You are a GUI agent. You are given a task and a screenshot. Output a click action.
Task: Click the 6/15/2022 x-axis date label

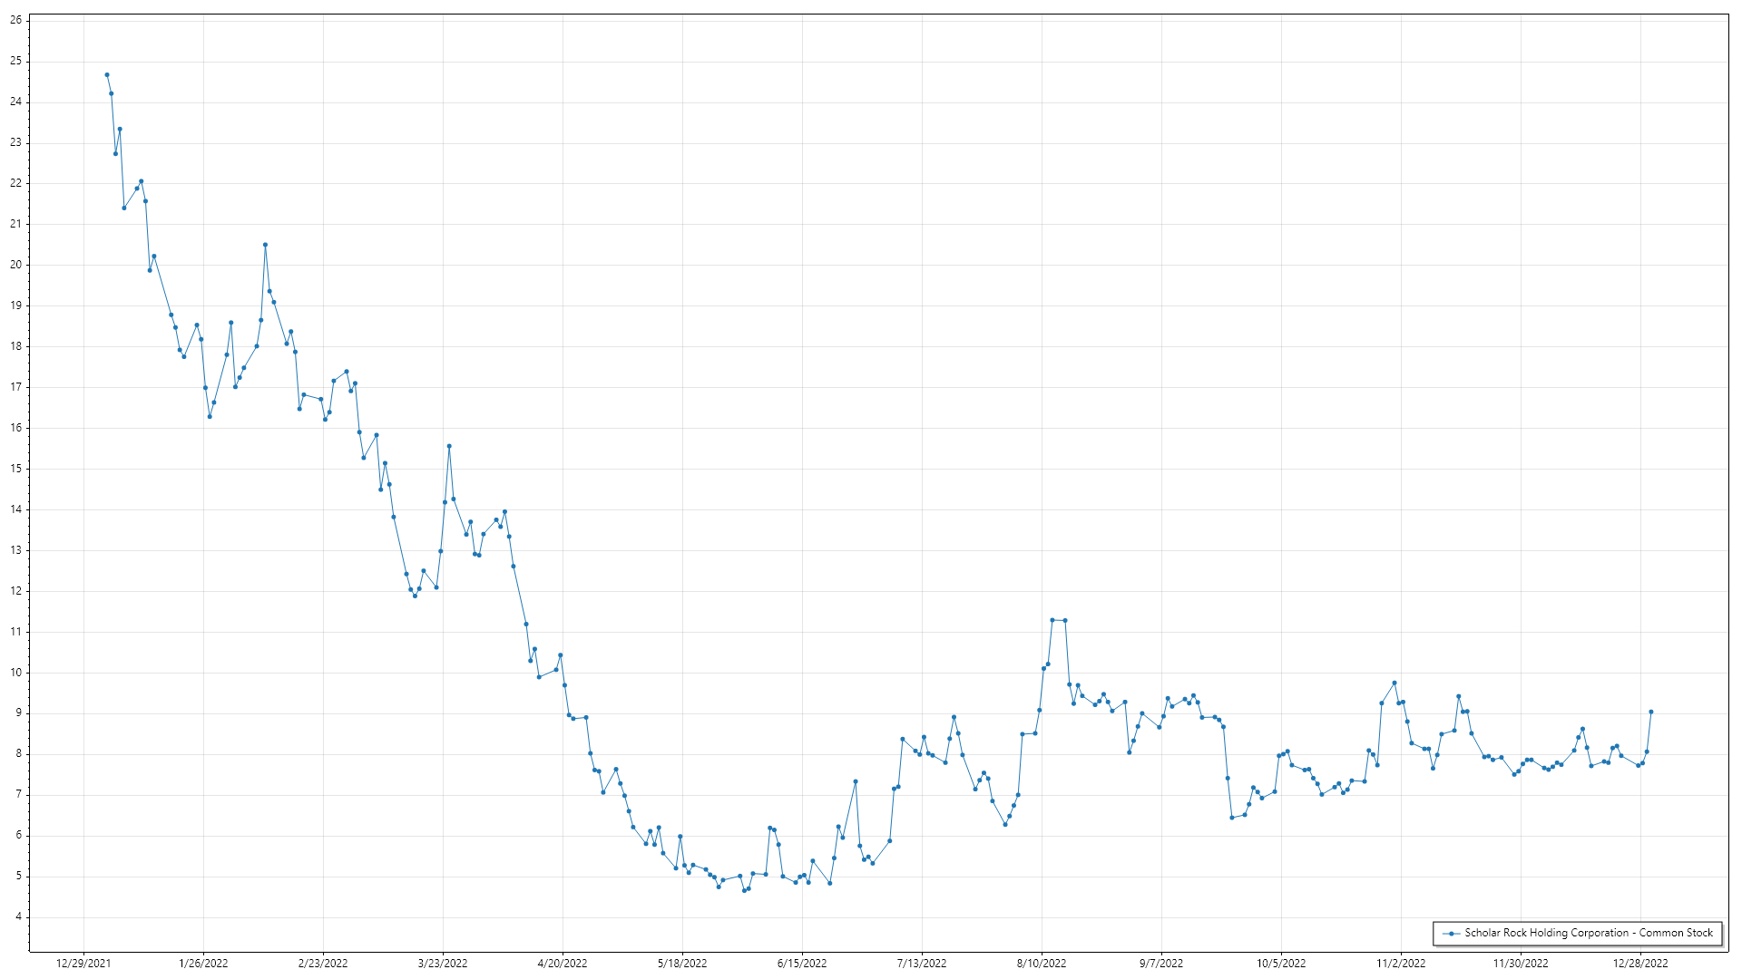pyautogui.click(x=802, y=963)
